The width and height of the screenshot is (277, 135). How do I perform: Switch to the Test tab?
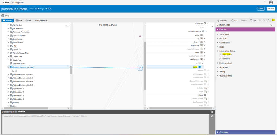(28, 21)
